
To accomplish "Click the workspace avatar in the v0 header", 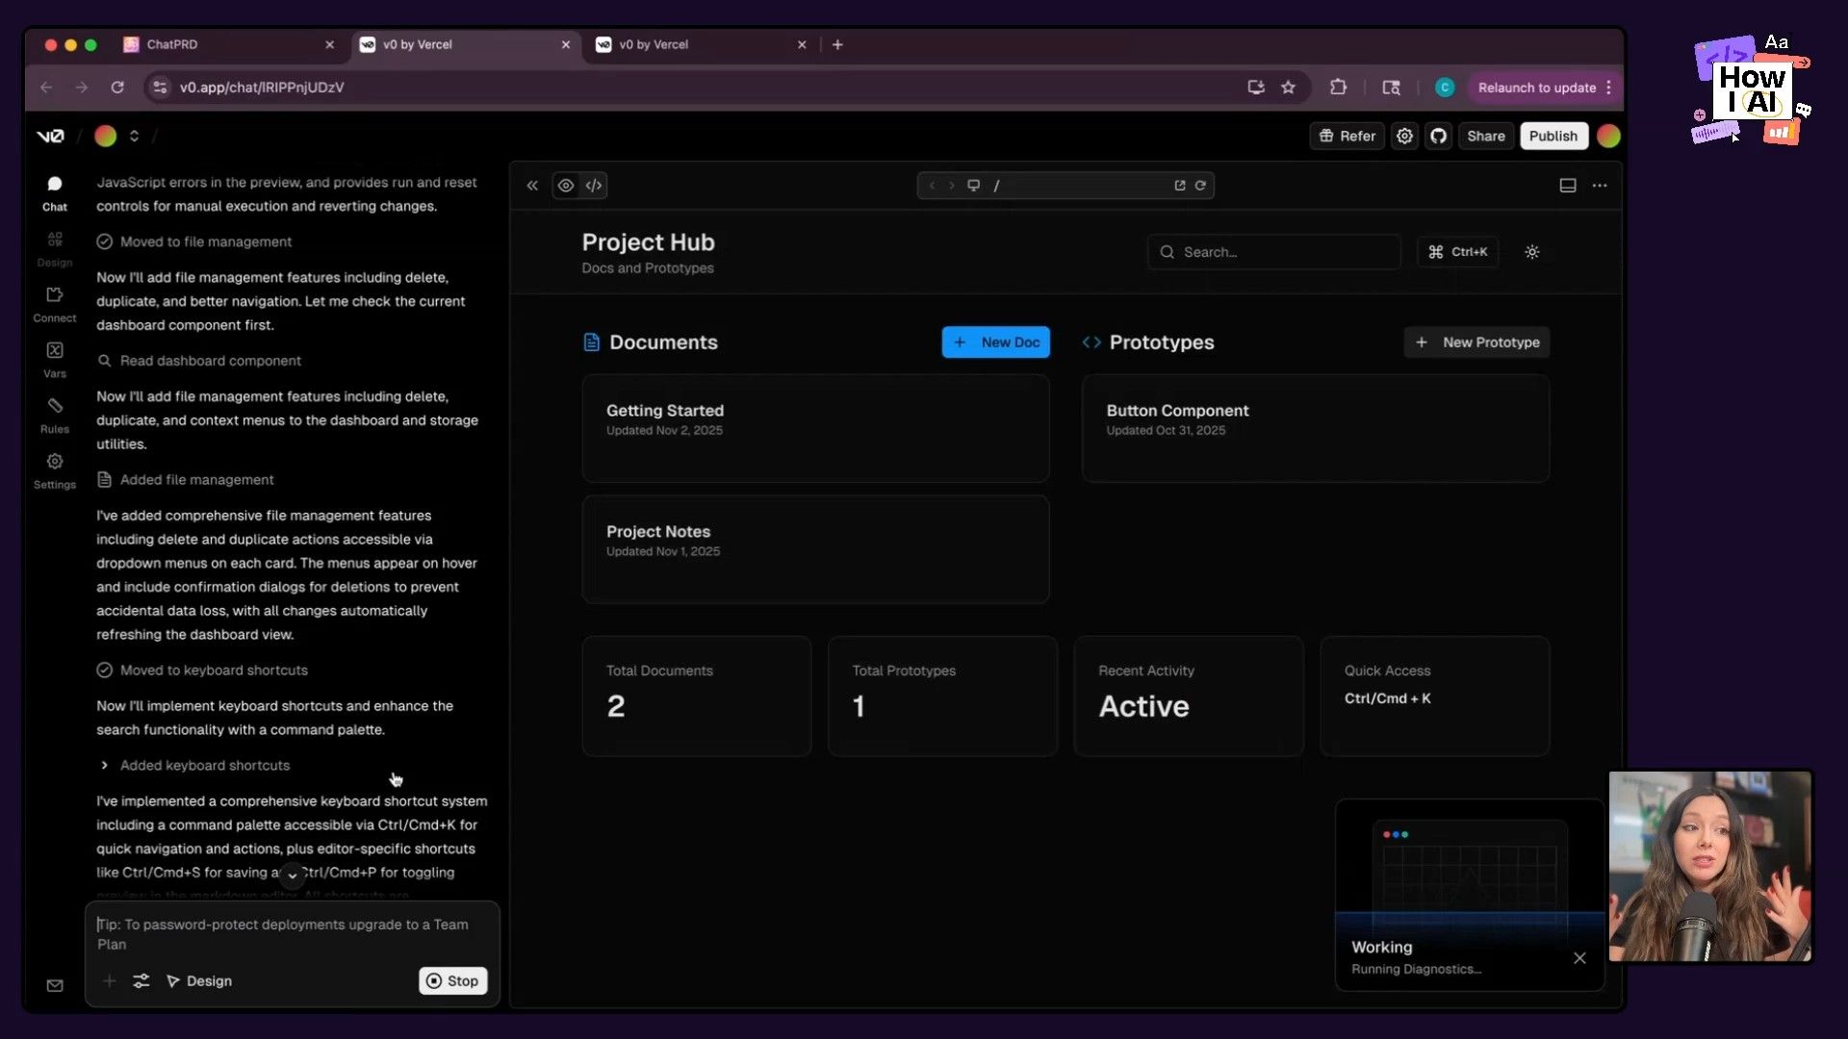I will (x=105, y=136).
